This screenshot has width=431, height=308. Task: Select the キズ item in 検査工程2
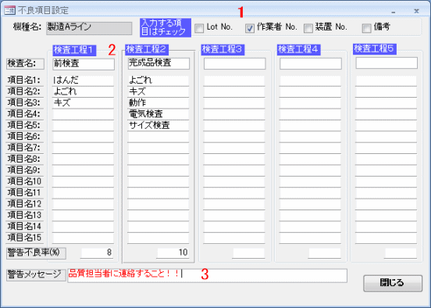pyautogui.click(x=159, y=91)
